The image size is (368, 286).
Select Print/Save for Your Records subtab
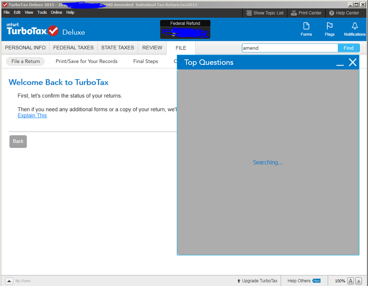[x=87, y=62]
